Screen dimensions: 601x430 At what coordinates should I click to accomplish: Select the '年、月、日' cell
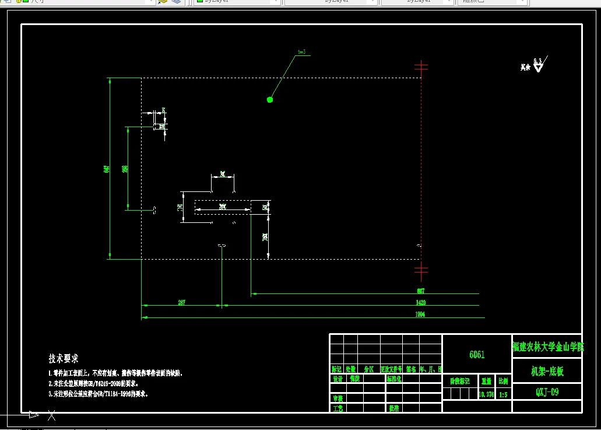(431, 369)
